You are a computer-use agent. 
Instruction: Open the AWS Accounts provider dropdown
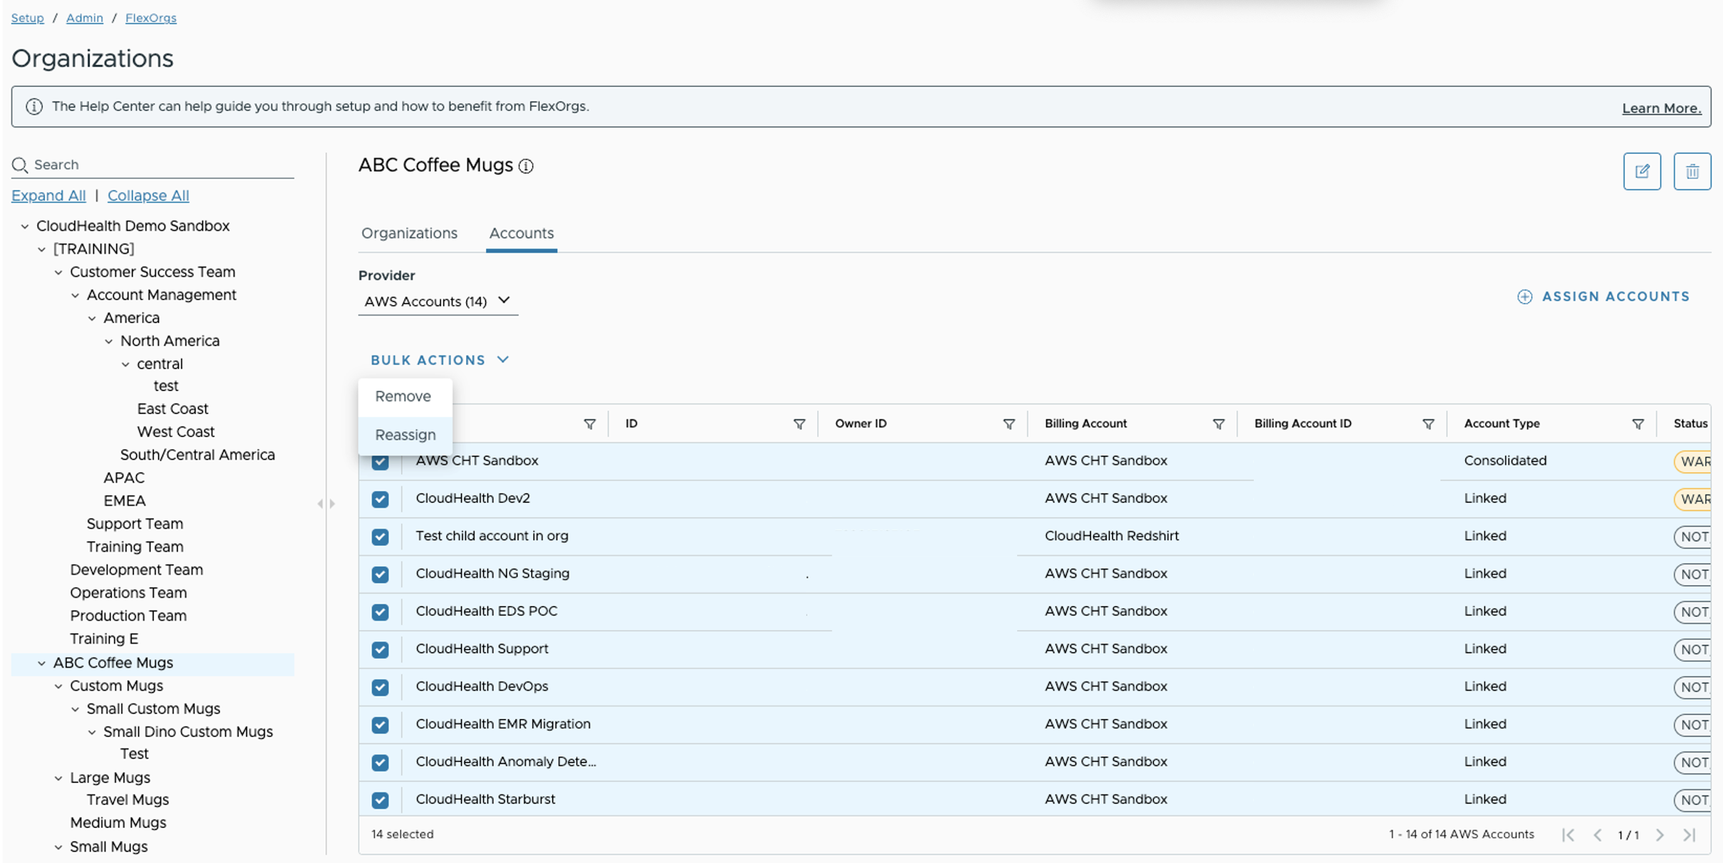[438, 301]
